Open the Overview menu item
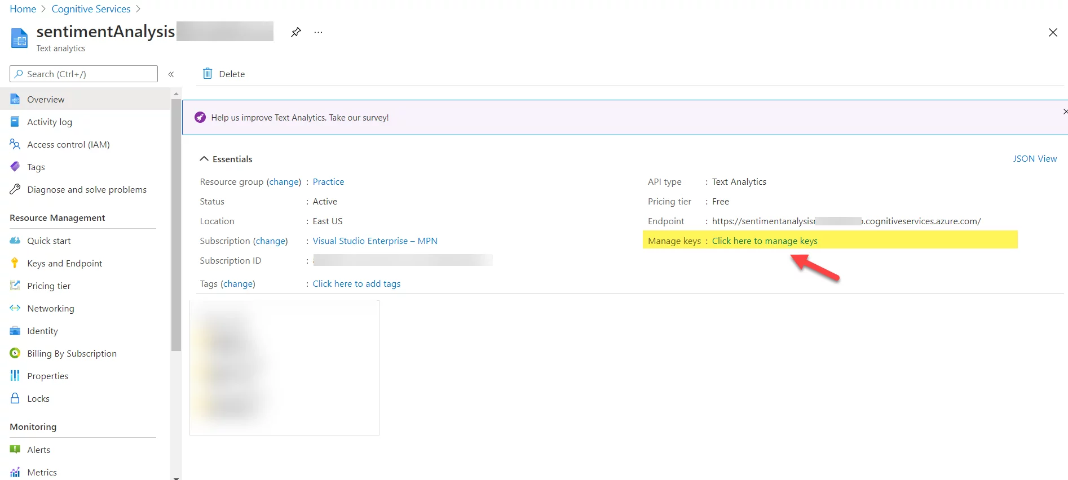 (85, 99)
